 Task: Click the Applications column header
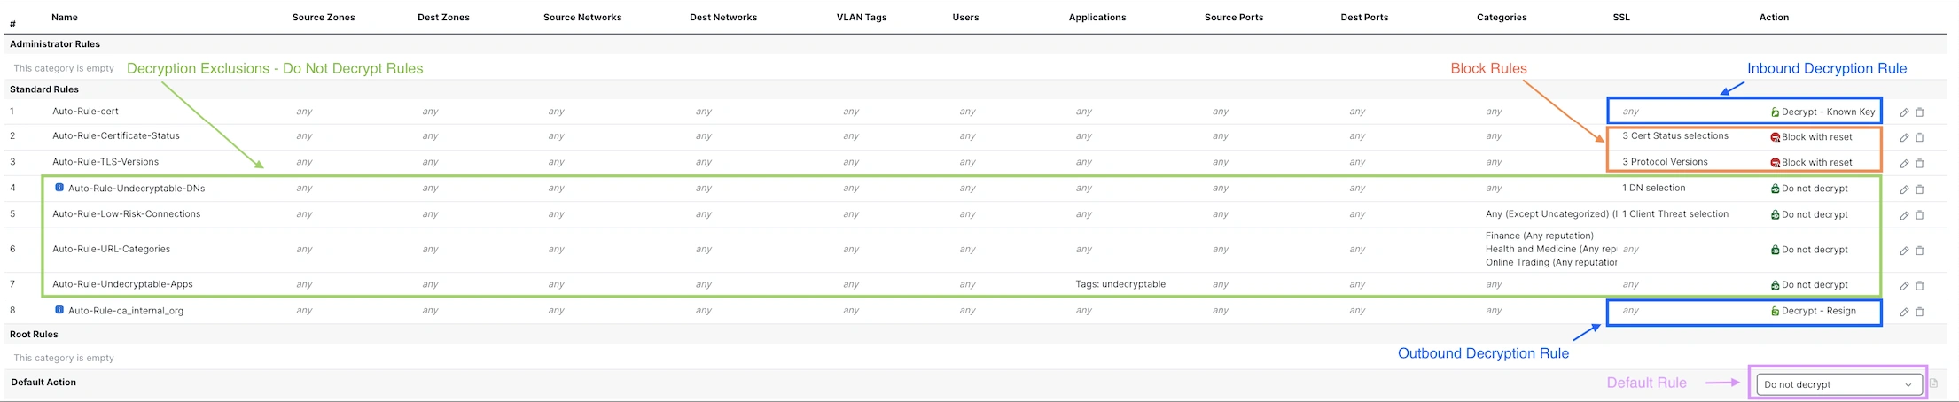point(1097,17)
